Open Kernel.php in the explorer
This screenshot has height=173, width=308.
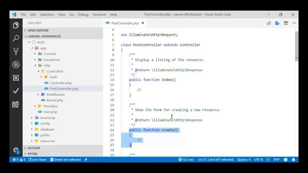[63, 100]
